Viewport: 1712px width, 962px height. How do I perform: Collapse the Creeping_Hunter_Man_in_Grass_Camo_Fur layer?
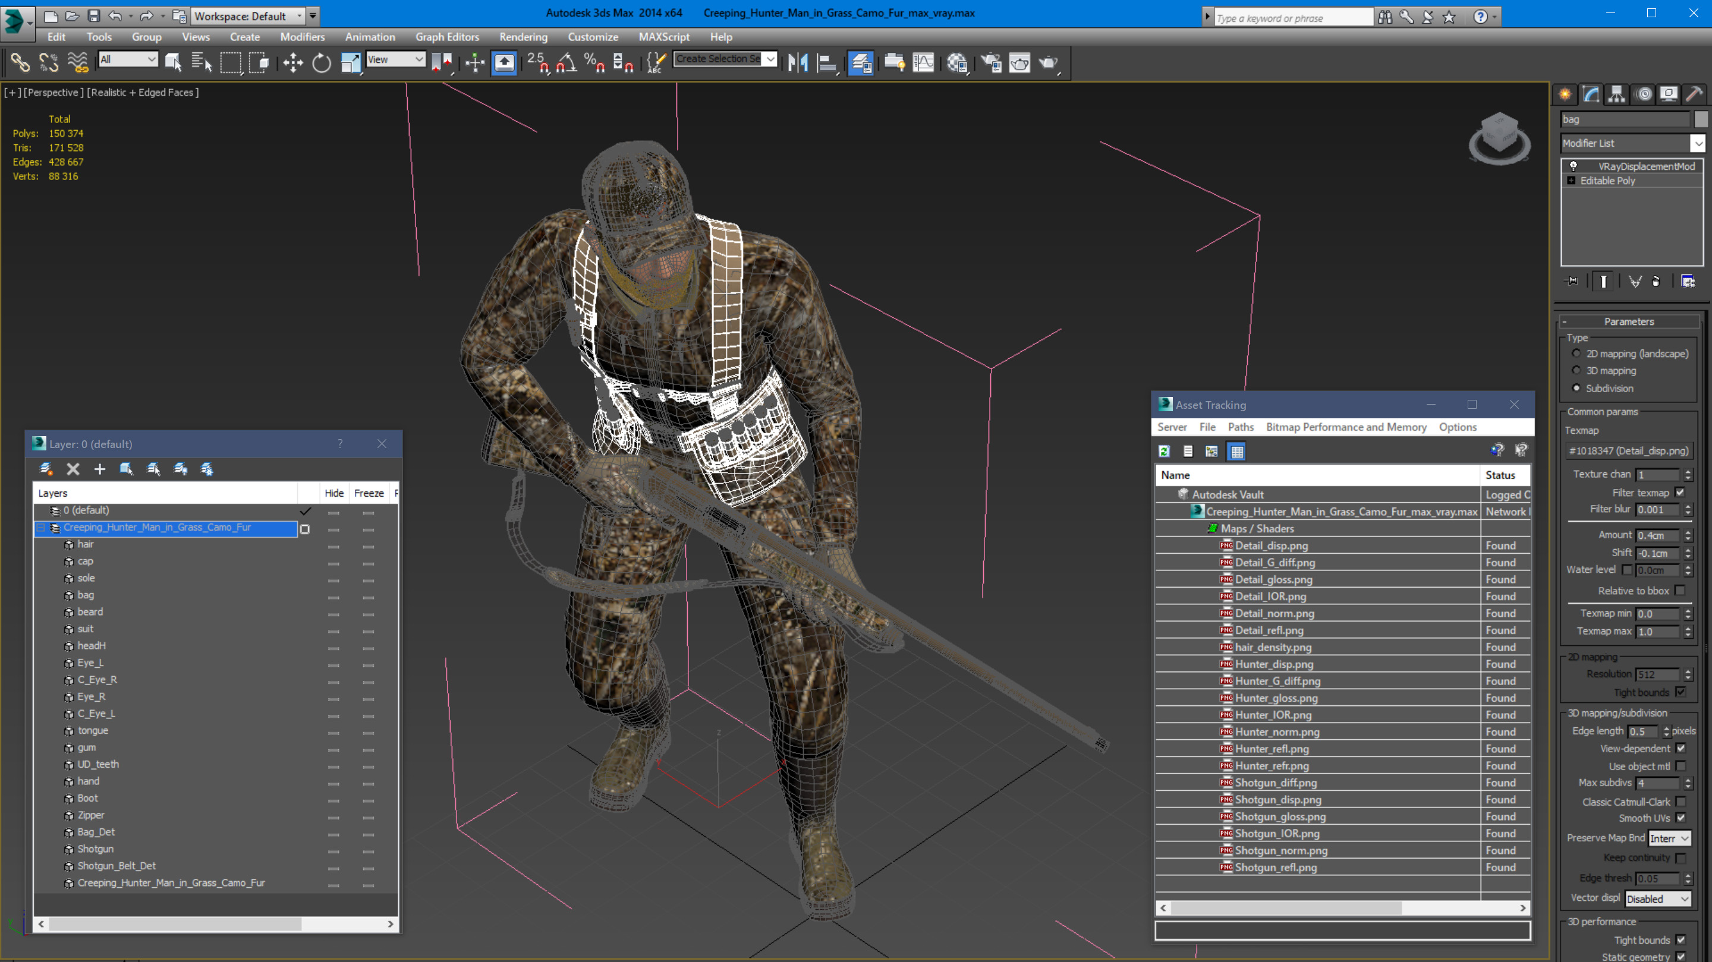[x=41, y=528]
